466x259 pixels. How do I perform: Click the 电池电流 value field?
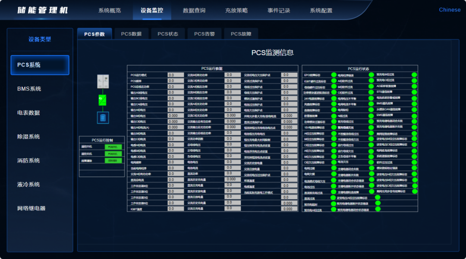[233, 168]
